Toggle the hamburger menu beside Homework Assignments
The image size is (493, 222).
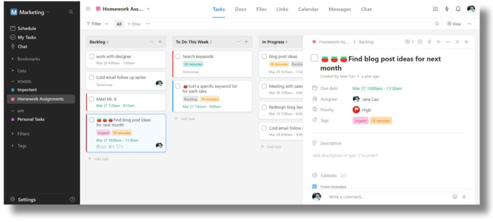pyautogui.click(x=88, y=9)
